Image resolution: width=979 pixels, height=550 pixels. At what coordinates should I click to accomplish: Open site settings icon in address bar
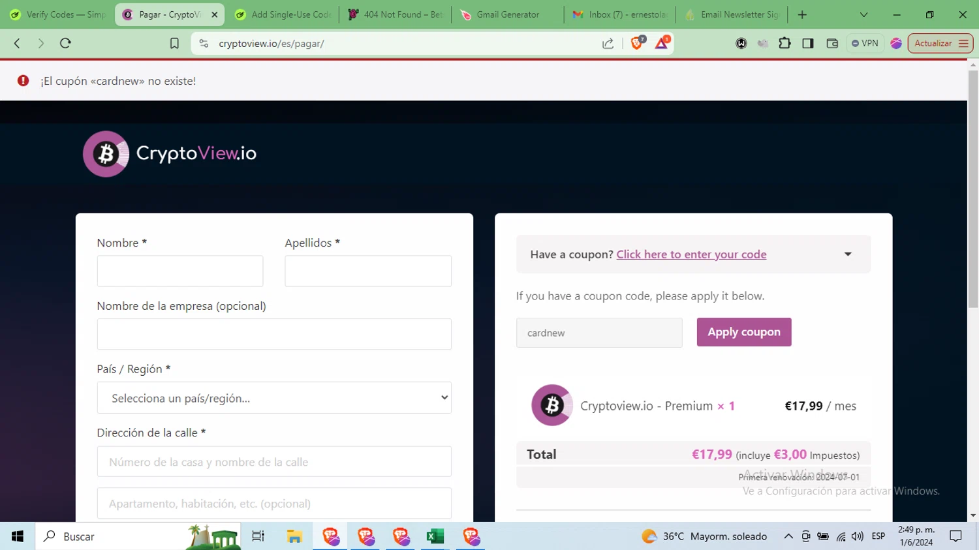tap(204, 43)
